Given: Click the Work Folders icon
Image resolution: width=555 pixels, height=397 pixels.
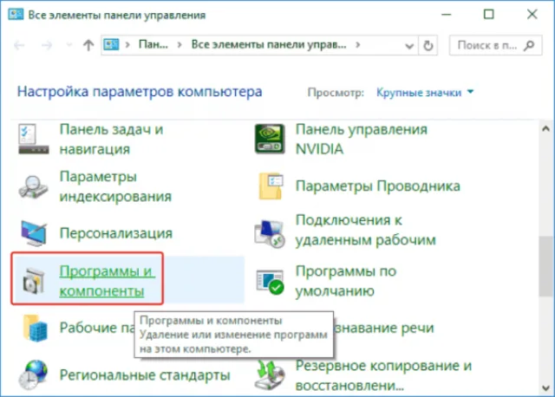Looking at the screenshot, I should click(x=35, y=328).
